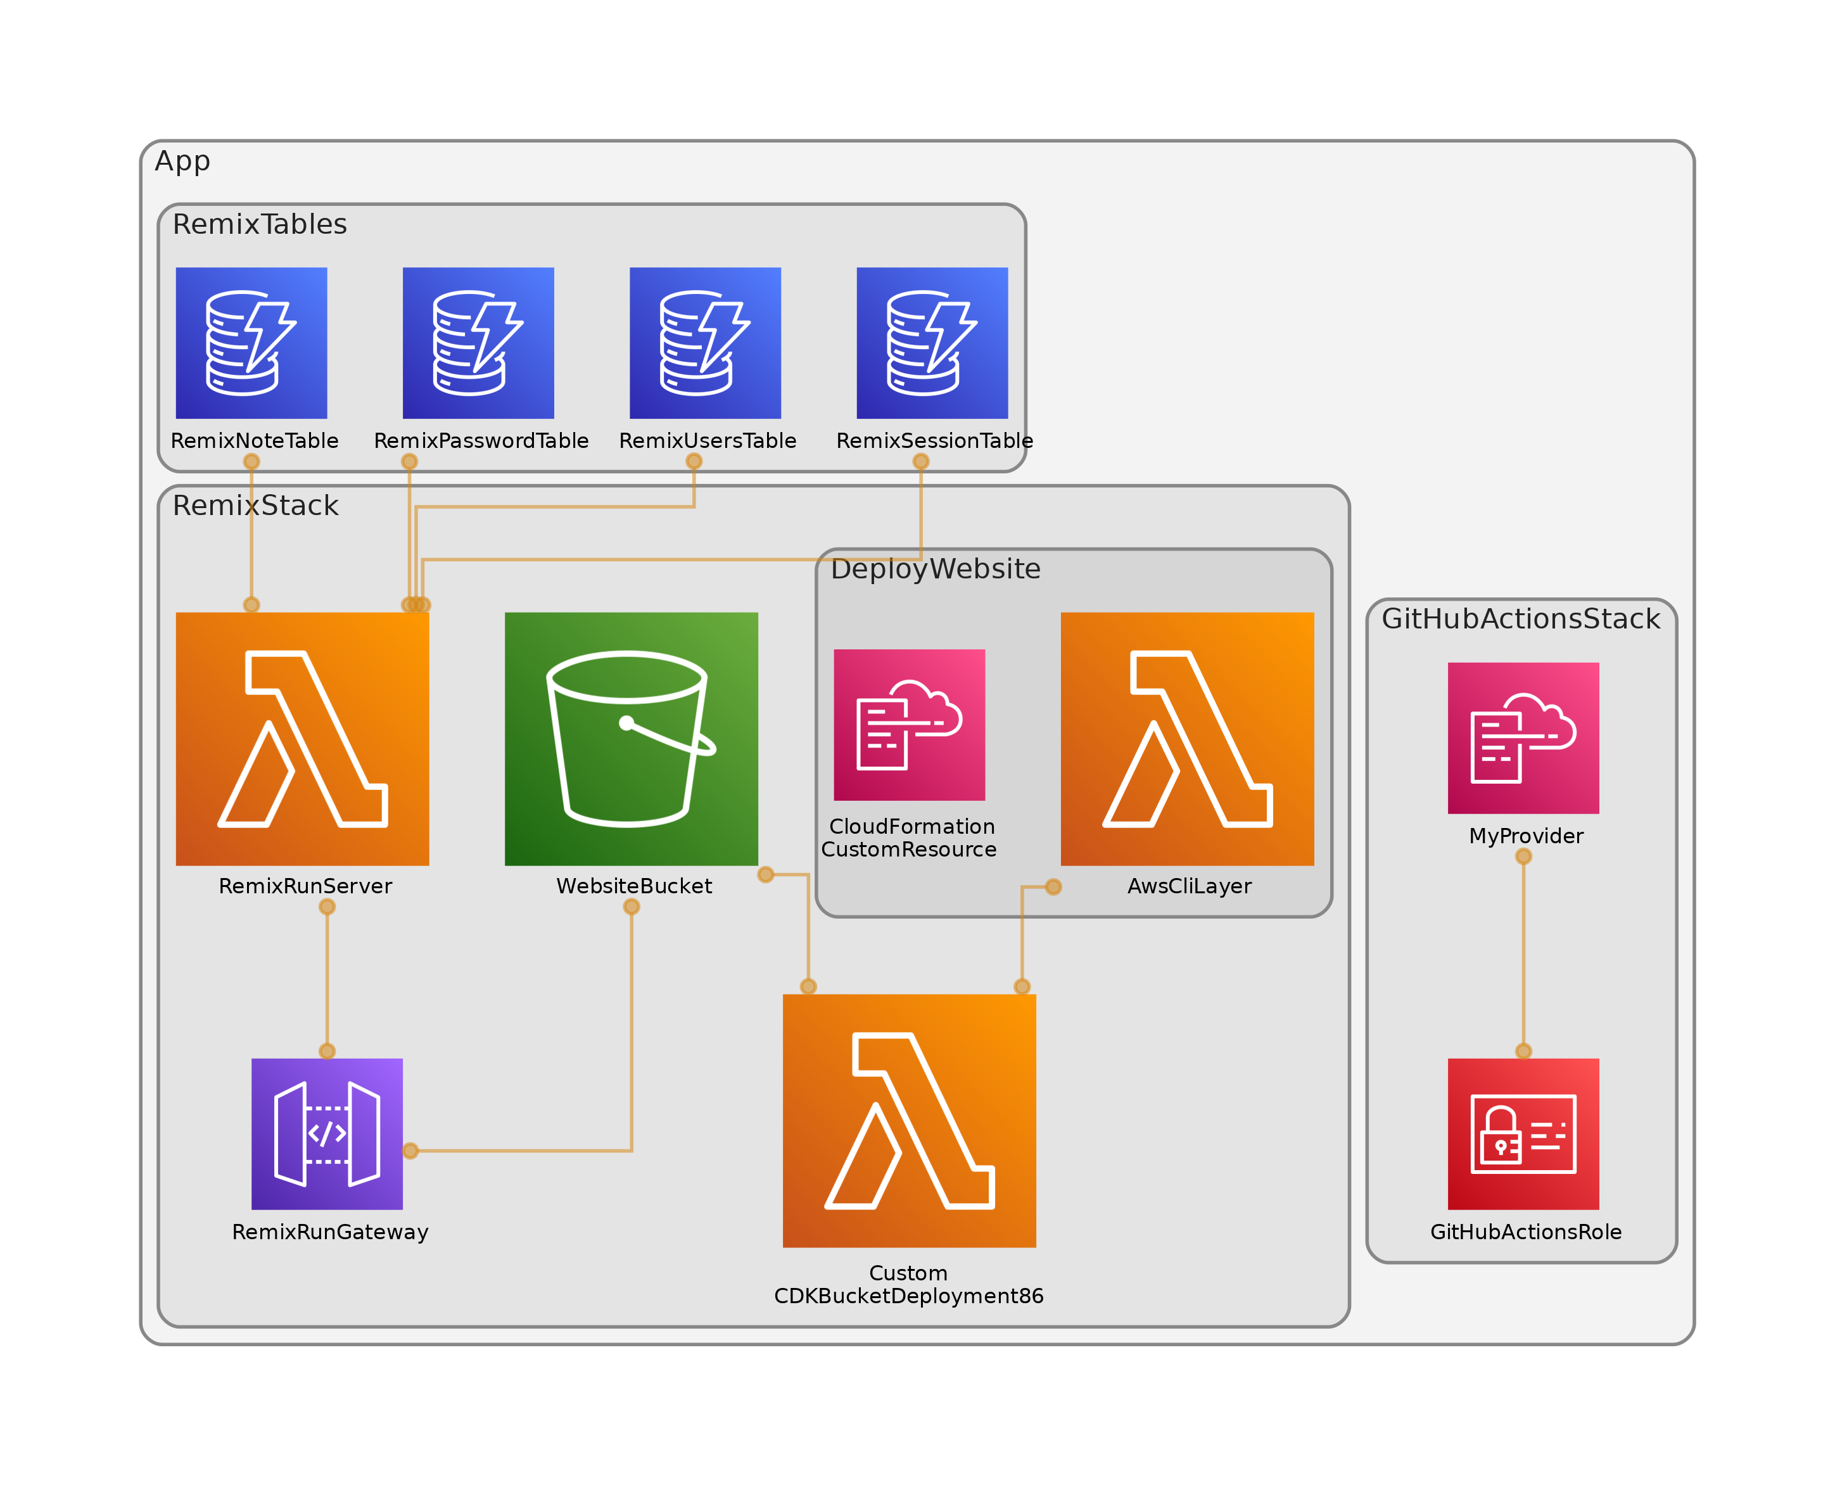Select the WebsiteBucket S3 bucket icon
Image resolution: width=1835 pixels, height=1485 pixels.
[631, 738]
